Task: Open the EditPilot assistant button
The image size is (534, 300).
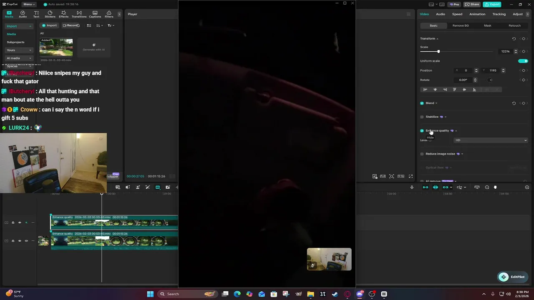Action: pyautogui.click(x=513, y=277)
